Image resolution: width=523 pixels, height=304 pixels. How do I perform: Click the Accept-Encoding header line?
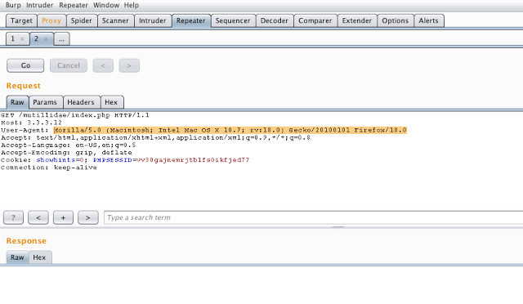point(66,153)
